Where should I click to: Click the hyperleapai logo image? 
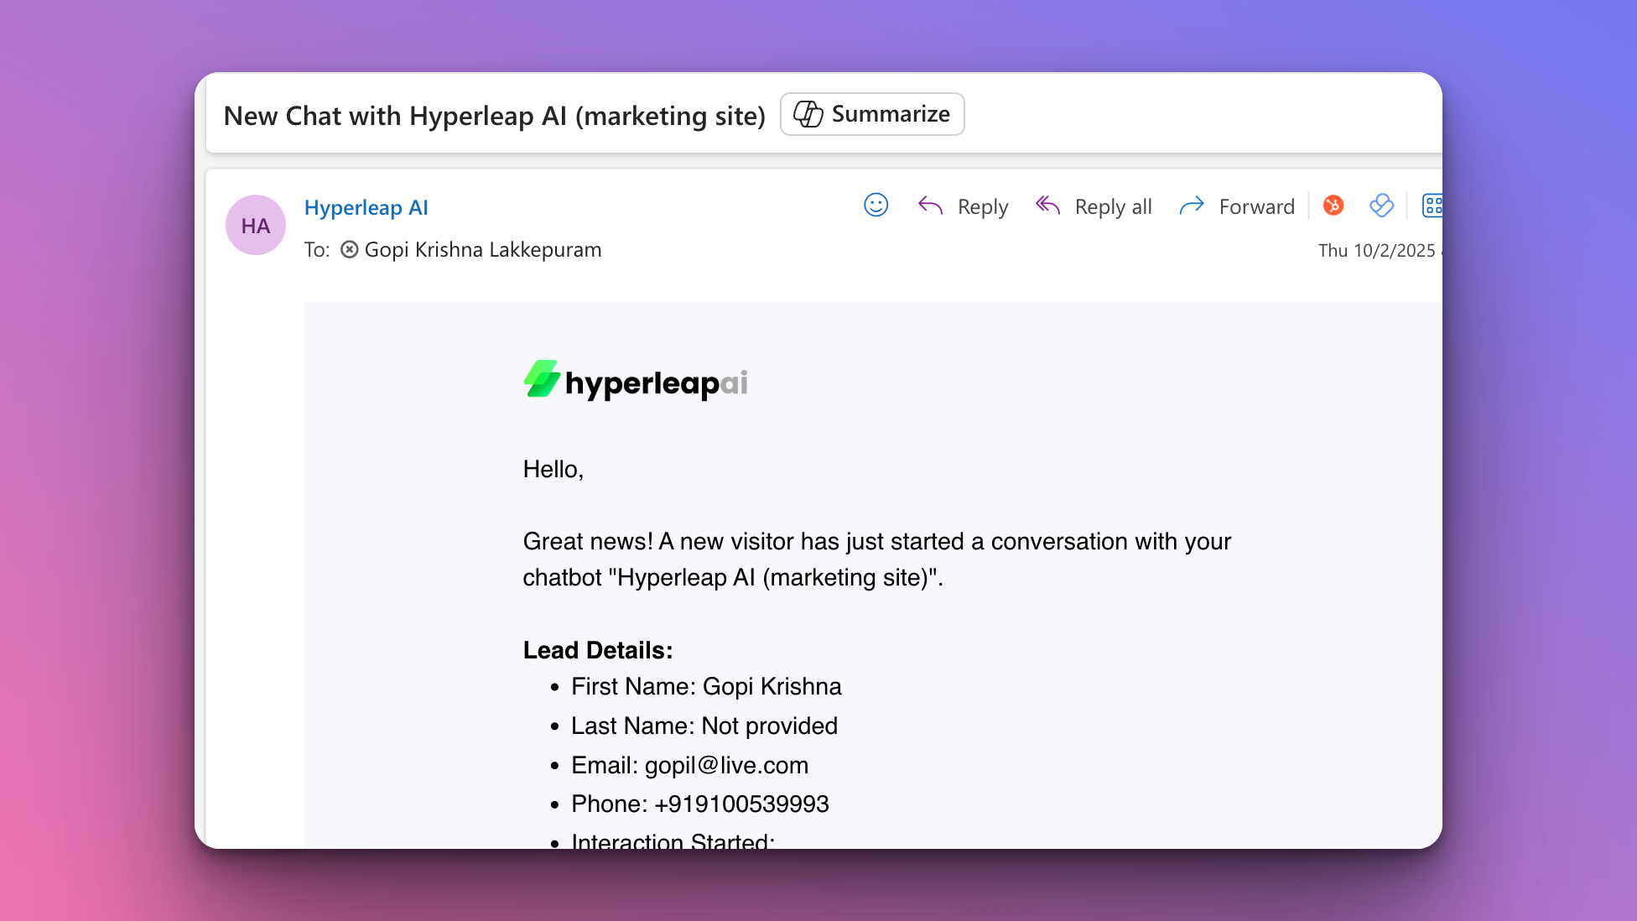635,382
